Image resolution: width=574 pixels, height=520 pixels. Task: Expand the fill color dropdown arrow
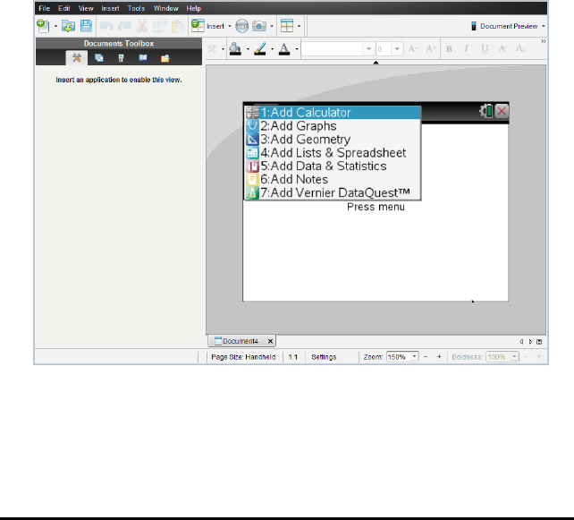coord(248,49)
